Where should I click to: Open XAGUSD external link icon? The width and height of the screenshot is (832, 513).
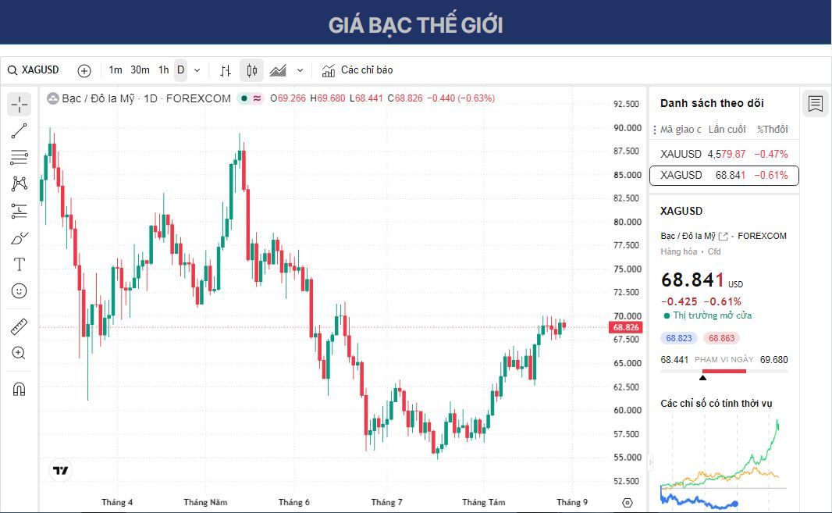pos(723,237)
